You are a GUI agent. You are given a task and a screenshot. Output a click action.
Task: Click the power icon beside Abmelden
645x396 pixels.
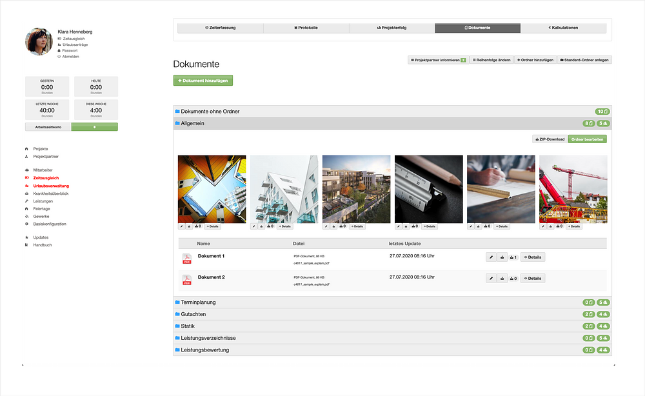click(59, 57)
